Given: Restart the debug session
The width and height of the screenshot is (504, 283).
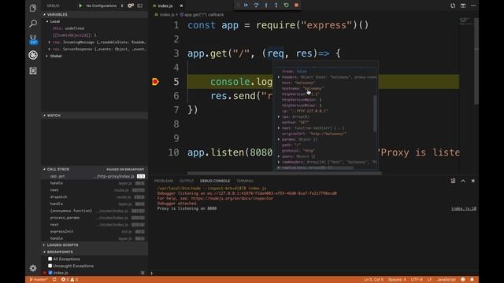Looking at the screenshot, I should point(286,6).
